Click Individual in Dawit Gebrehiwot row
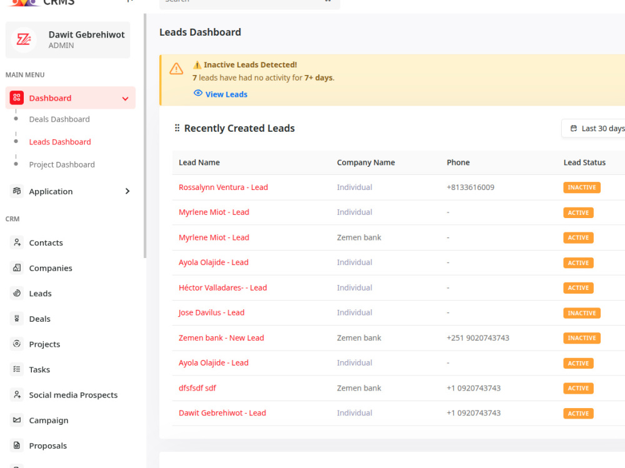Image resolution: width=625 pixels, height=468 pixels. click(354, 413)
